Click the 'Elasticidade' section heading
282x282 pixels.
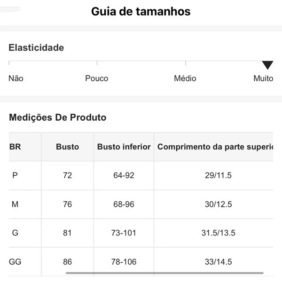(x=36, y=47)
